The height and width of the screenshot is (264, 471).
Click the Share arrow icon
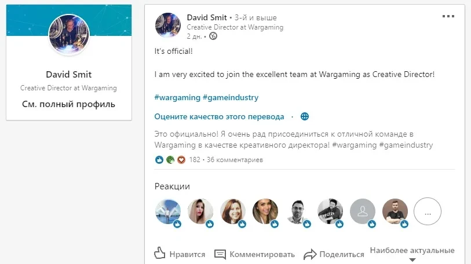coord(310,254)
